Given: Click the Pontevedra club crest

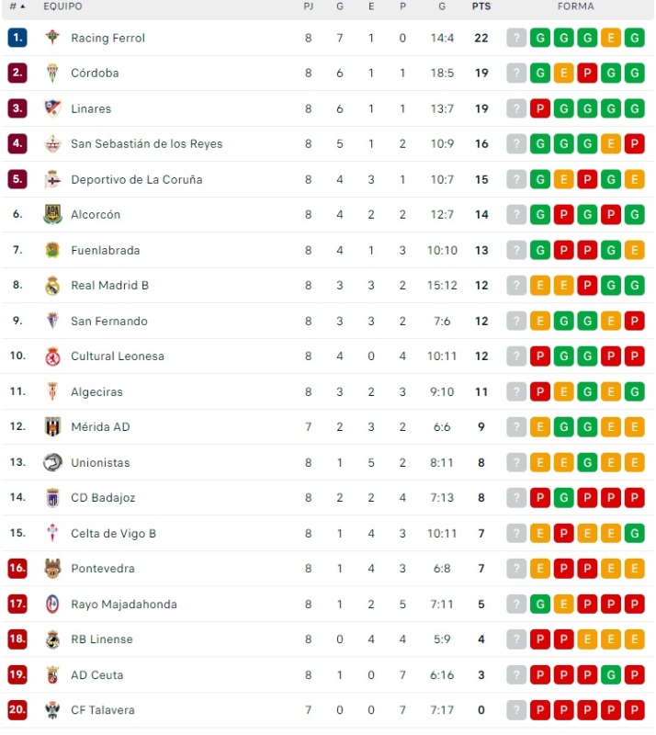Looking at the screenshot, I should tap(52, 568).
